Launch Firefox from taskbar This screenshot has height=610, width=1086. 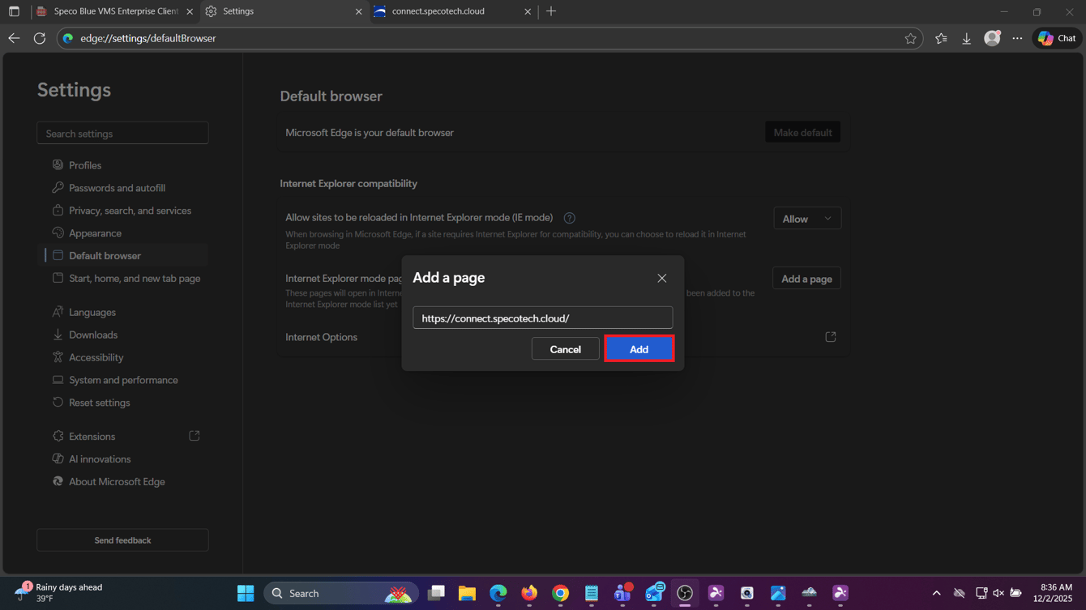pyautogui.click(x=529, y=593)
